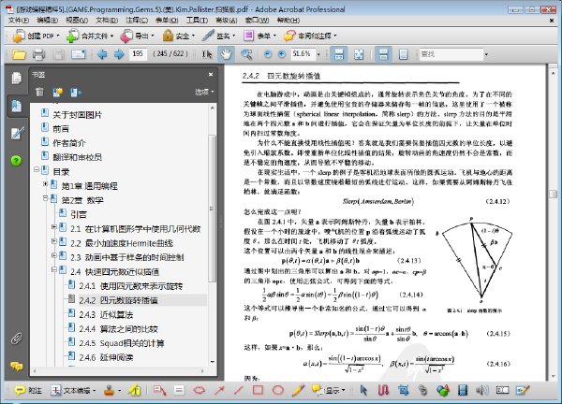Click the Print icon in toolbar
Viewport: 562px width, 404px height.
[38, 54]
